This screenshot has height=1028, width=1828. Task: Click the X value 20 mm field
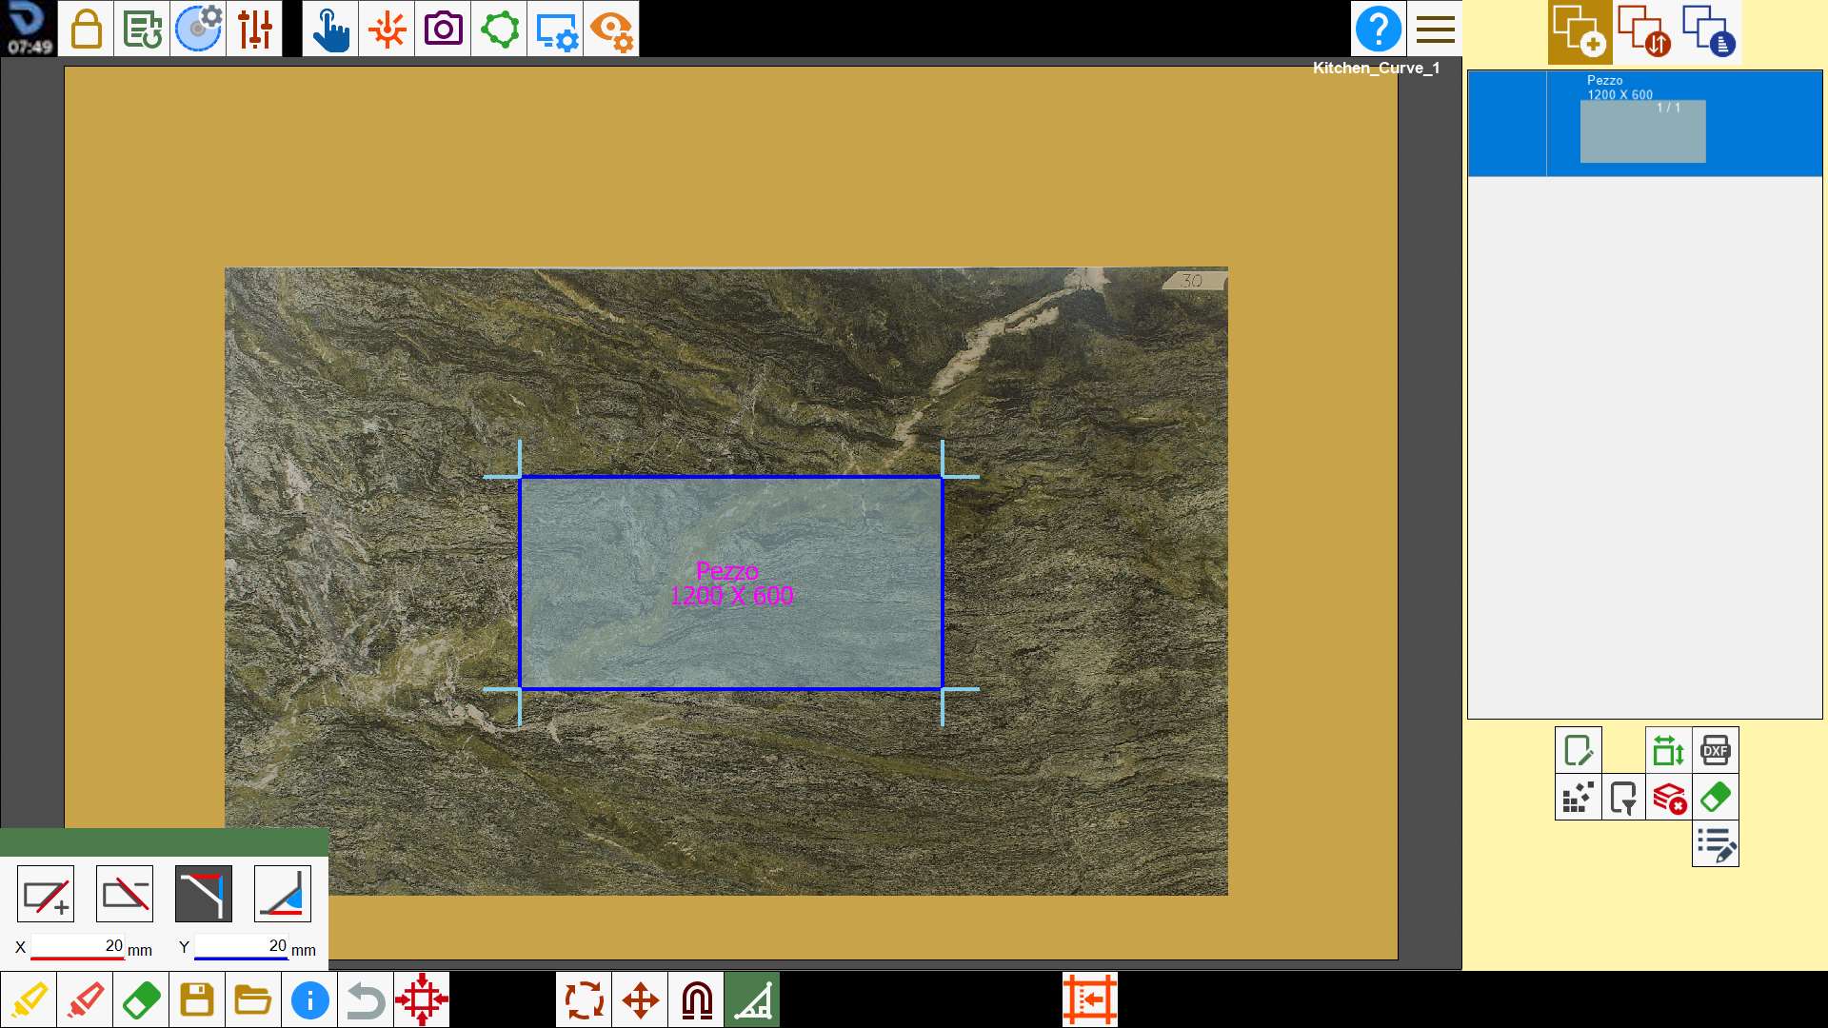[x=78, y=947]
